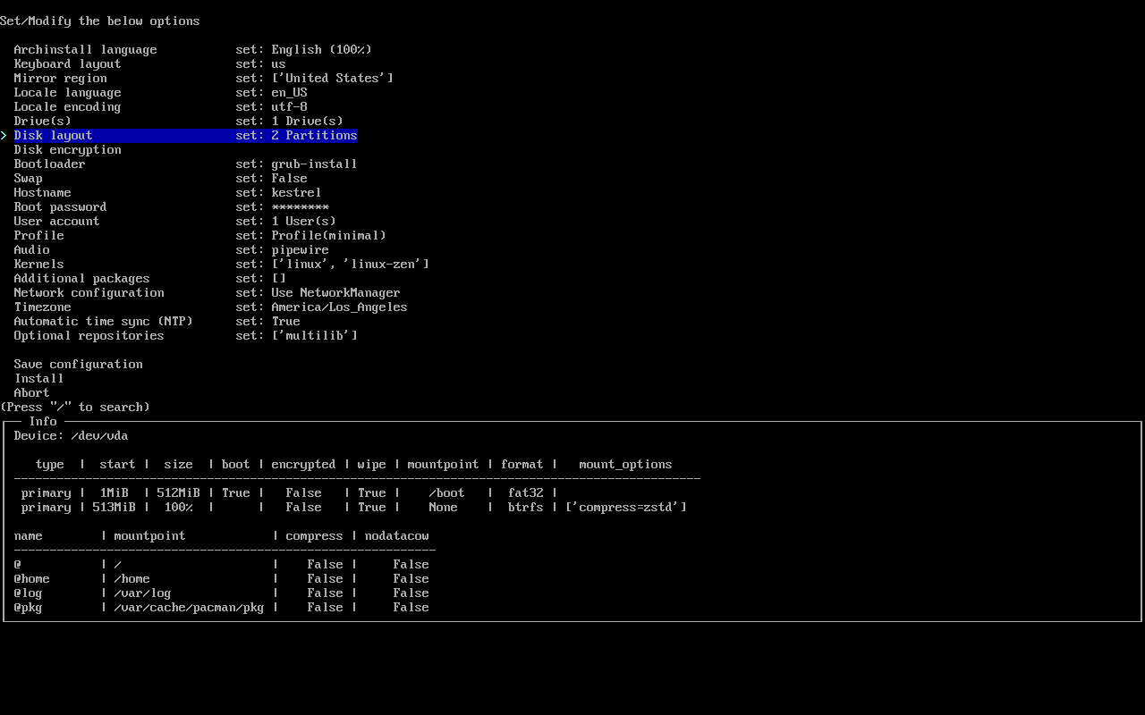Click the '1 User(s)' value
1145x715 pixels.
point(304,222)
